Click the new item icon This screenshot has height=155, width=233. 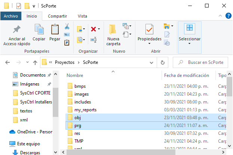point(126,26)
